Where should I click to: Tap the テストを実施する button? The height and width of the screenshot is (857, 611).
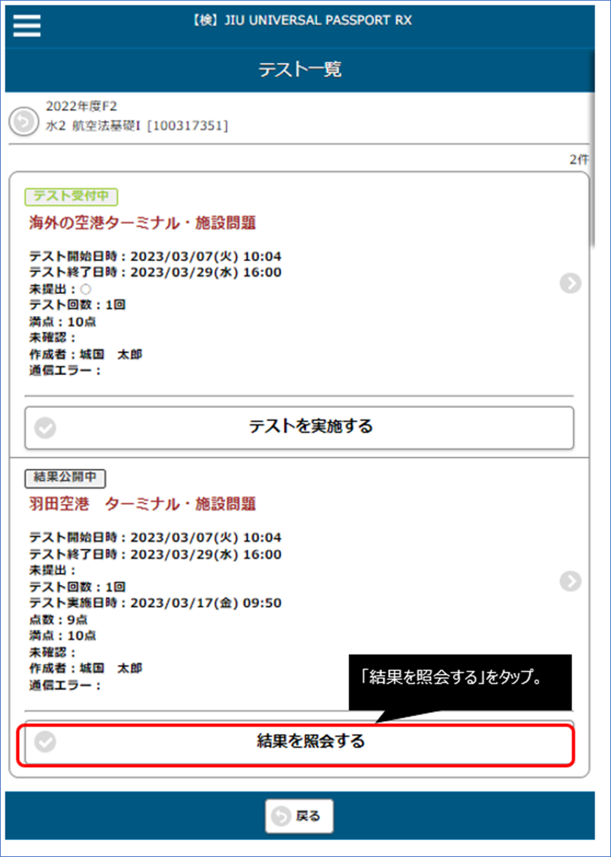(299, 427)
